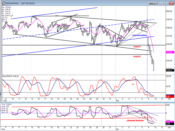Click the Sym link button in the title bar

pos(151,3)
